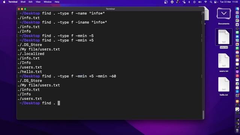Screen dimensions: 240x135
Task: Open Finder from the Dock
Action: pyautogui.click(x=237, y=9)
